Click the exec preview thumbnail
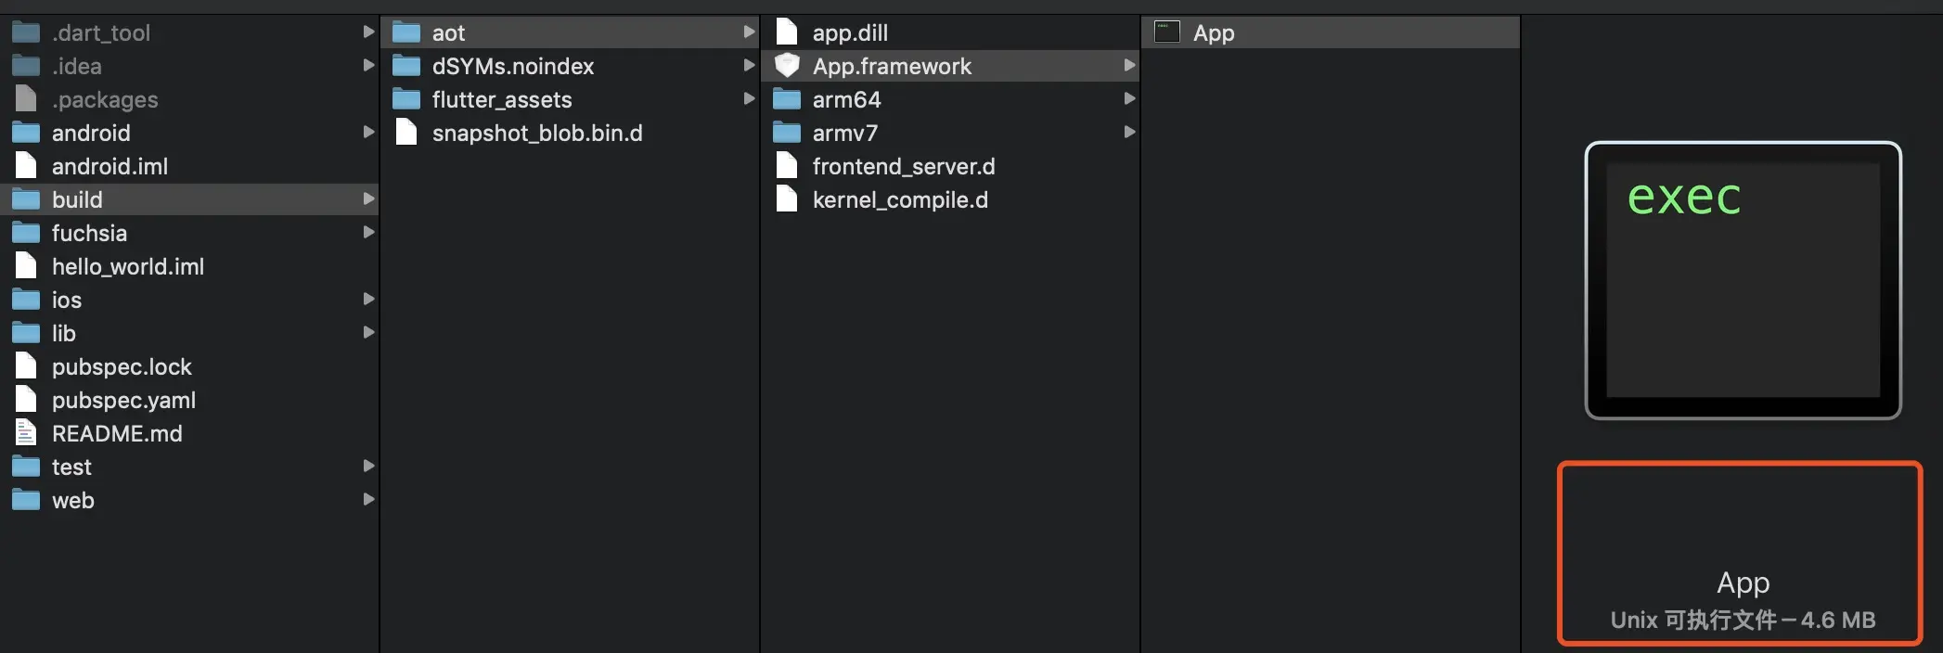Image resolution: width=1943 pixels, height=653 pixels. tap(1743, 280)
